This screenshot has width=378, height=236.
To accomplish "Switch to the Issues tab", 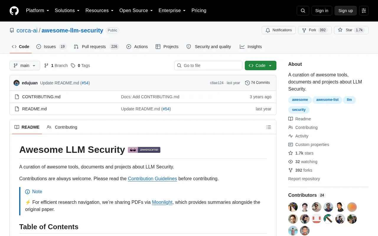I will click(51, 47).
